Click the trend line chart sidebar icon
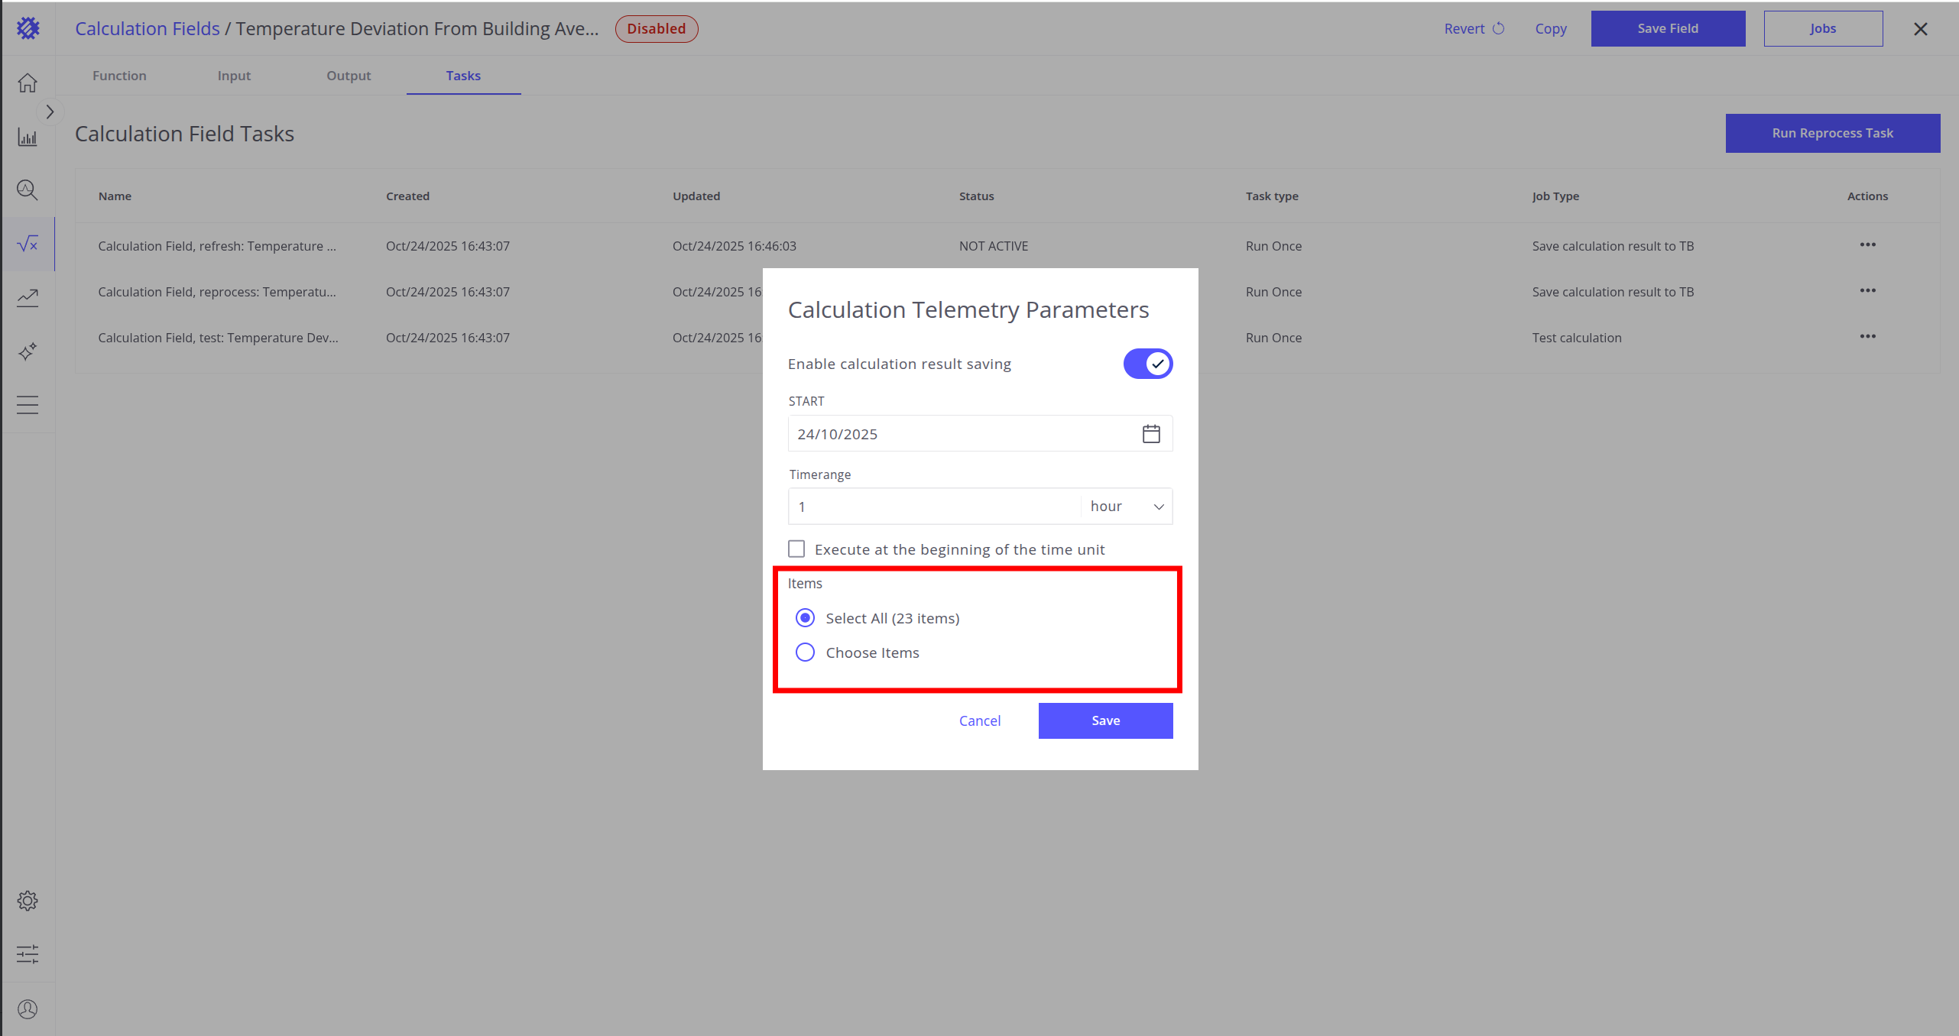Viewport: 1959px width, 1036px height. (28, 297)
